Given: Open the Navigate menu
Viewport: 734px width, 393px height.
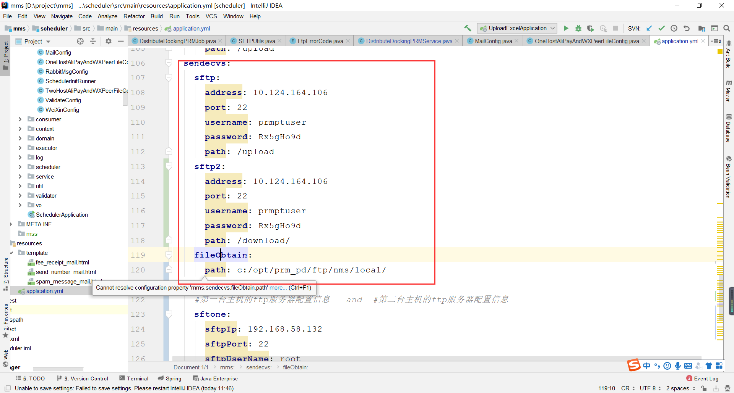Looking at the screenshot, I should click(x=62, y=16).
